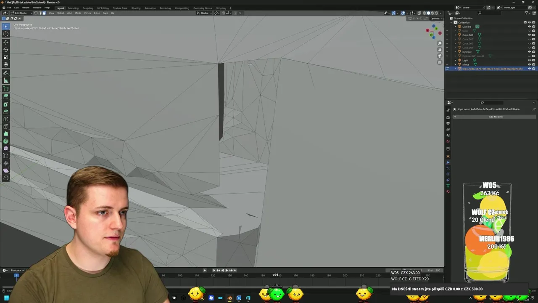The width and height of the screenshot is (538, 303).
Task: Open the Render menu
Action: (26, 8)
